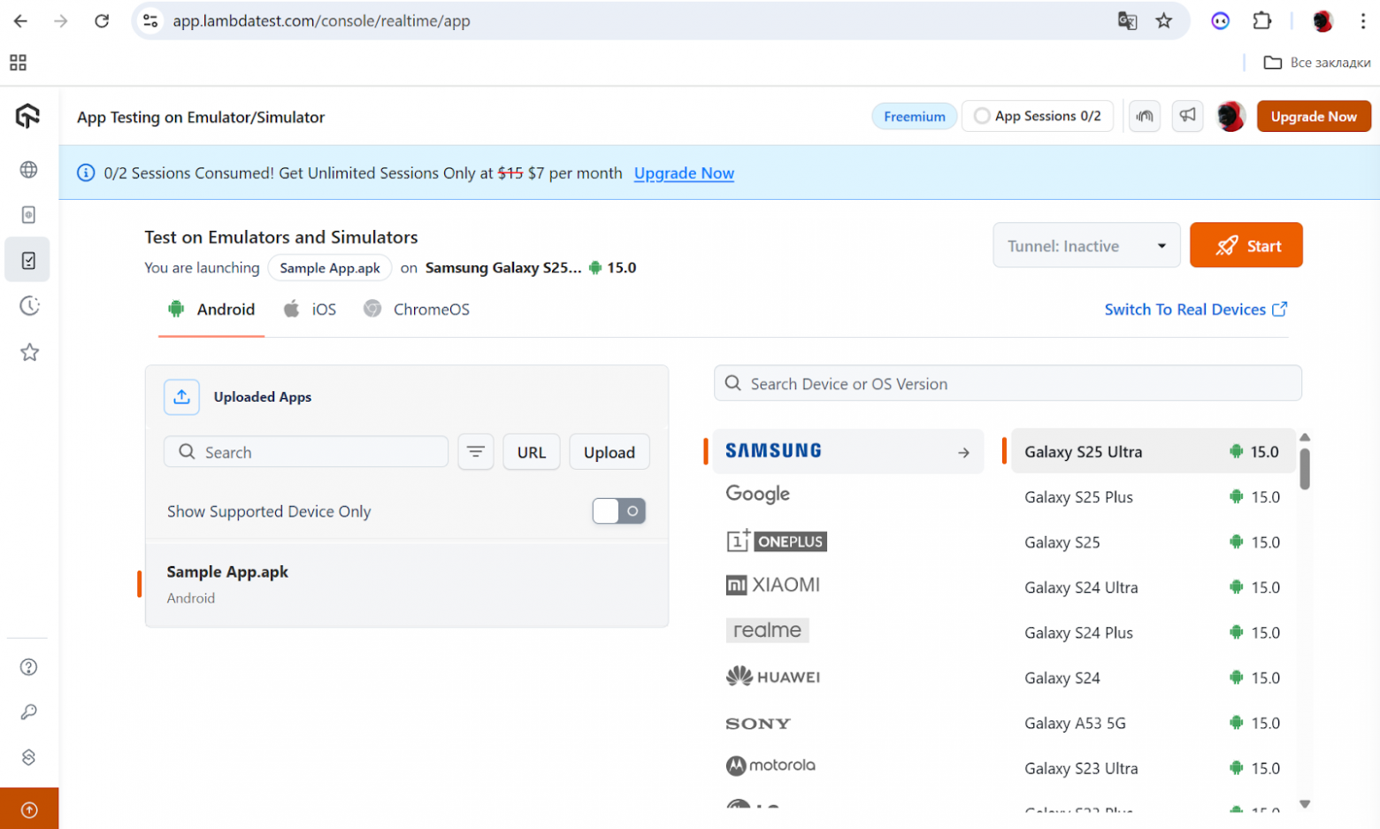This screenshot has height=829, width=1380.
Task: Focus the Search Device or OS Version field
Action: (1008, 383)
